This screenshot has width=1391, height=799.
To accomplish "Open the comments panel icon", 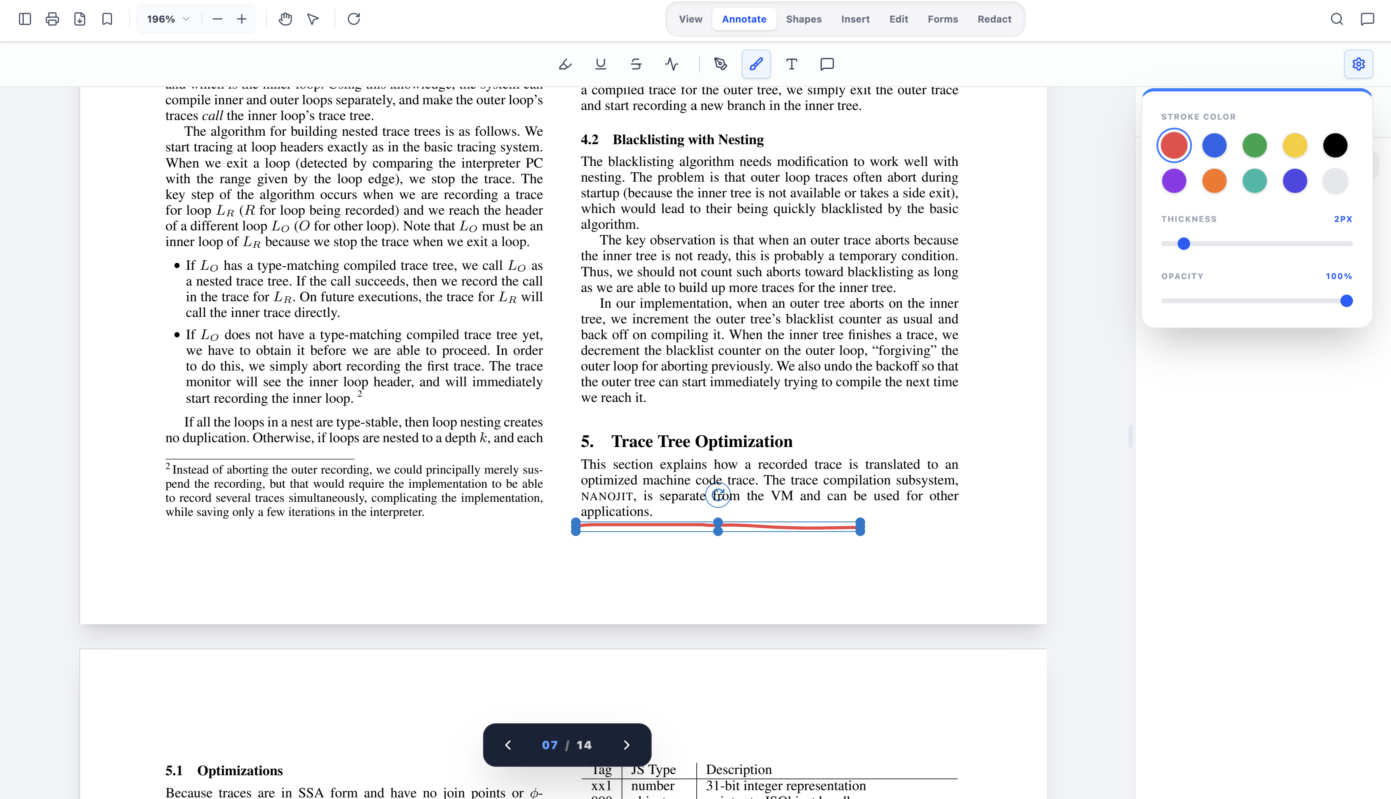I will pyautogui.click(x=1367, y=19).
